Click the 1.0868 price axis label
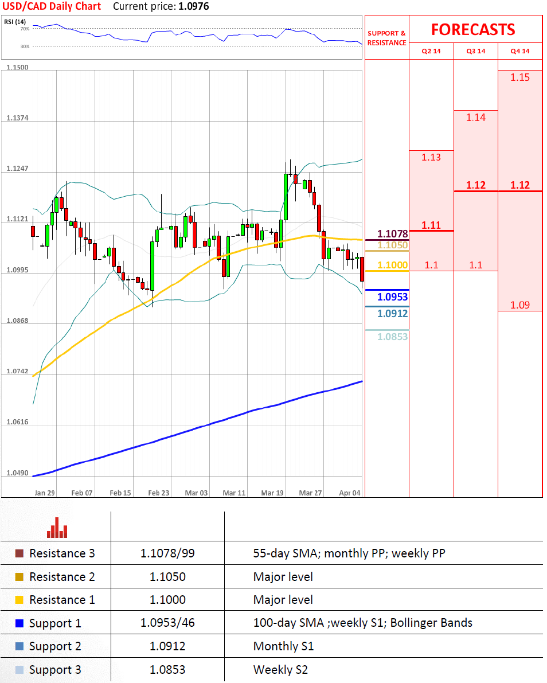The height and width of the screenshot is (683, 547). [x=17, y=321]
